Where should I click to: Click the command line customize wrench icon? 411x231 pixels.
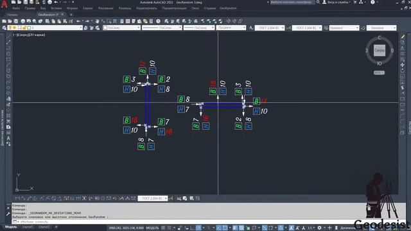(x=8, y=214)
